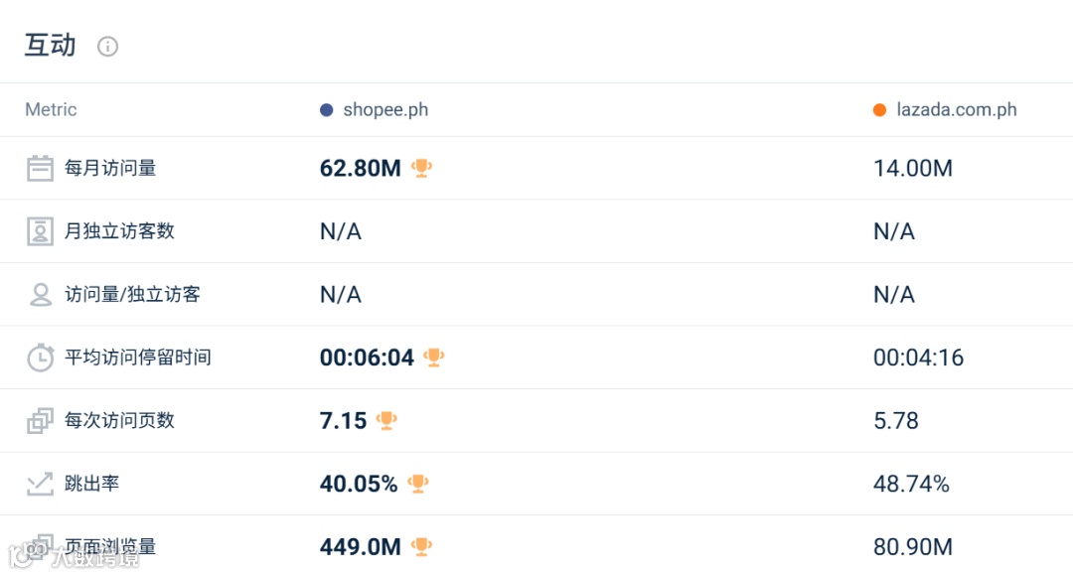Image resolution: width=1073 pixels, height=576 pixels.
Task: Click the portrait icon for 月独立访客数
Action: tap(40, 231)
